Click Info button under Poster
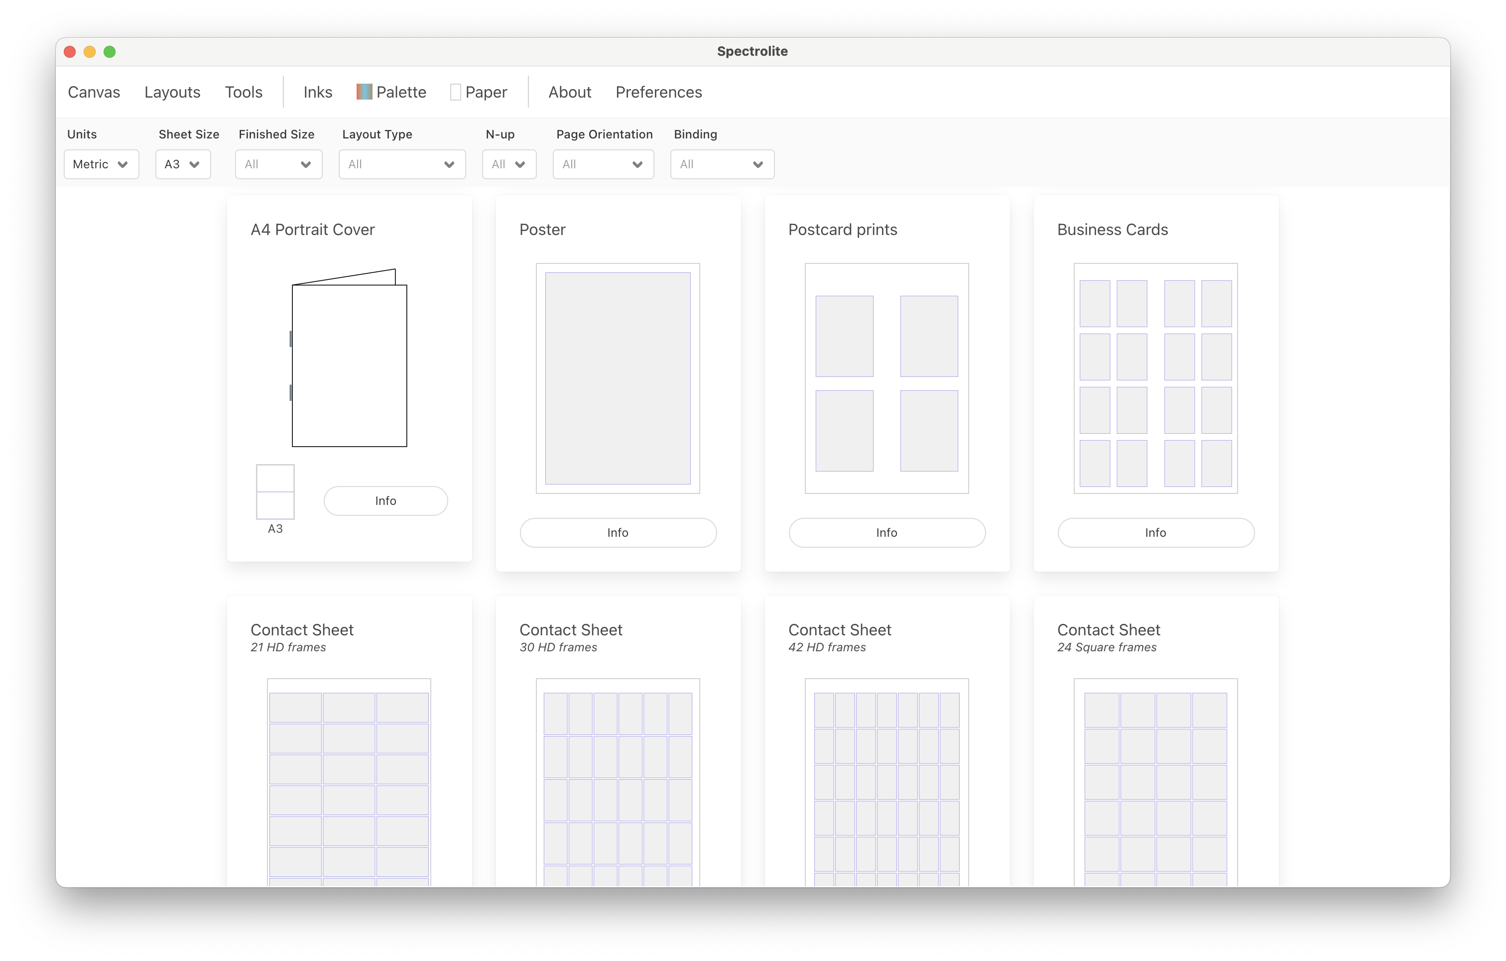This screenshot has height=961, width=1506. tap(617, 533)
